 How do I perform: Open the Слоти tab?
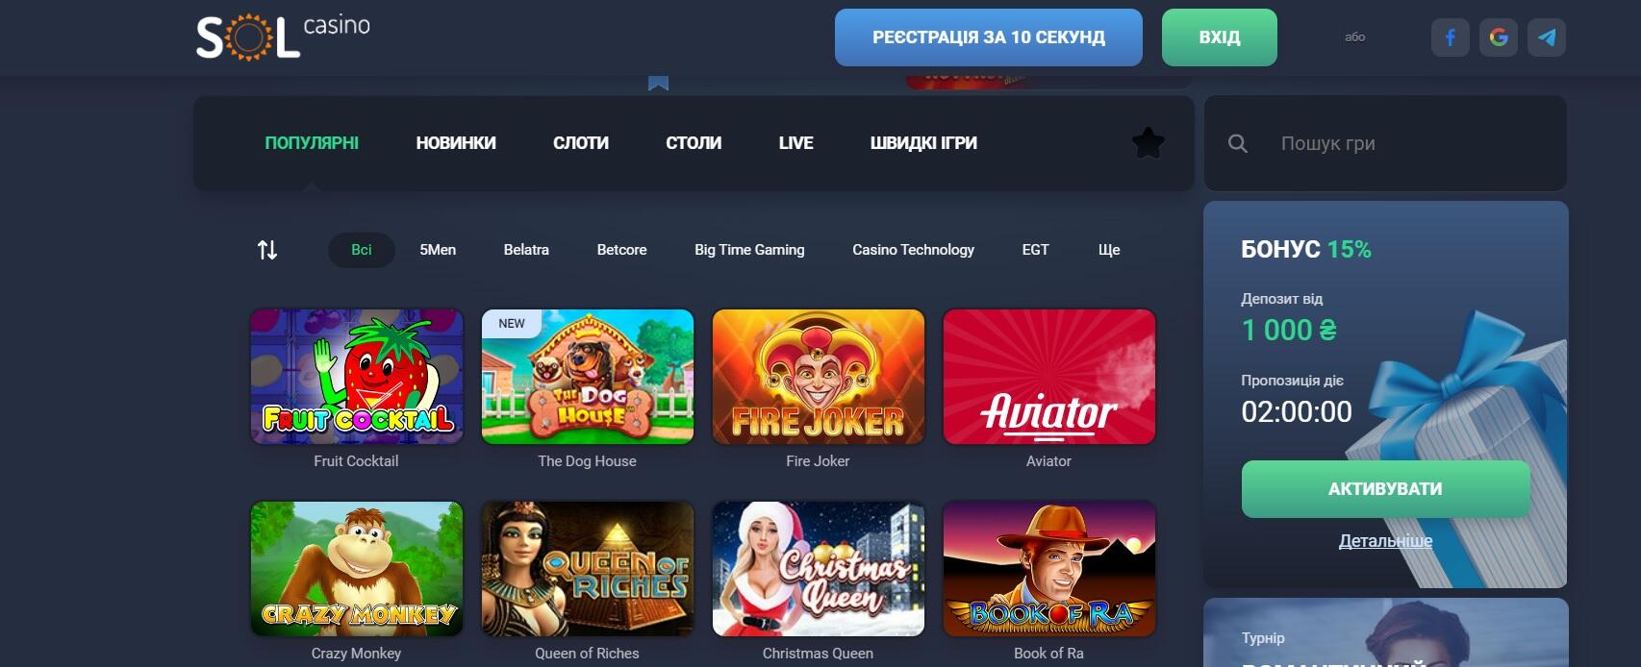tap(581, 143)
